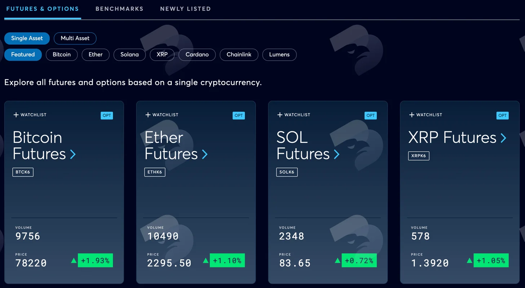Add XRP Futures to watchlist
This screenshot has height=288, width=525.
pyautogui.click(x=426, y=115)
